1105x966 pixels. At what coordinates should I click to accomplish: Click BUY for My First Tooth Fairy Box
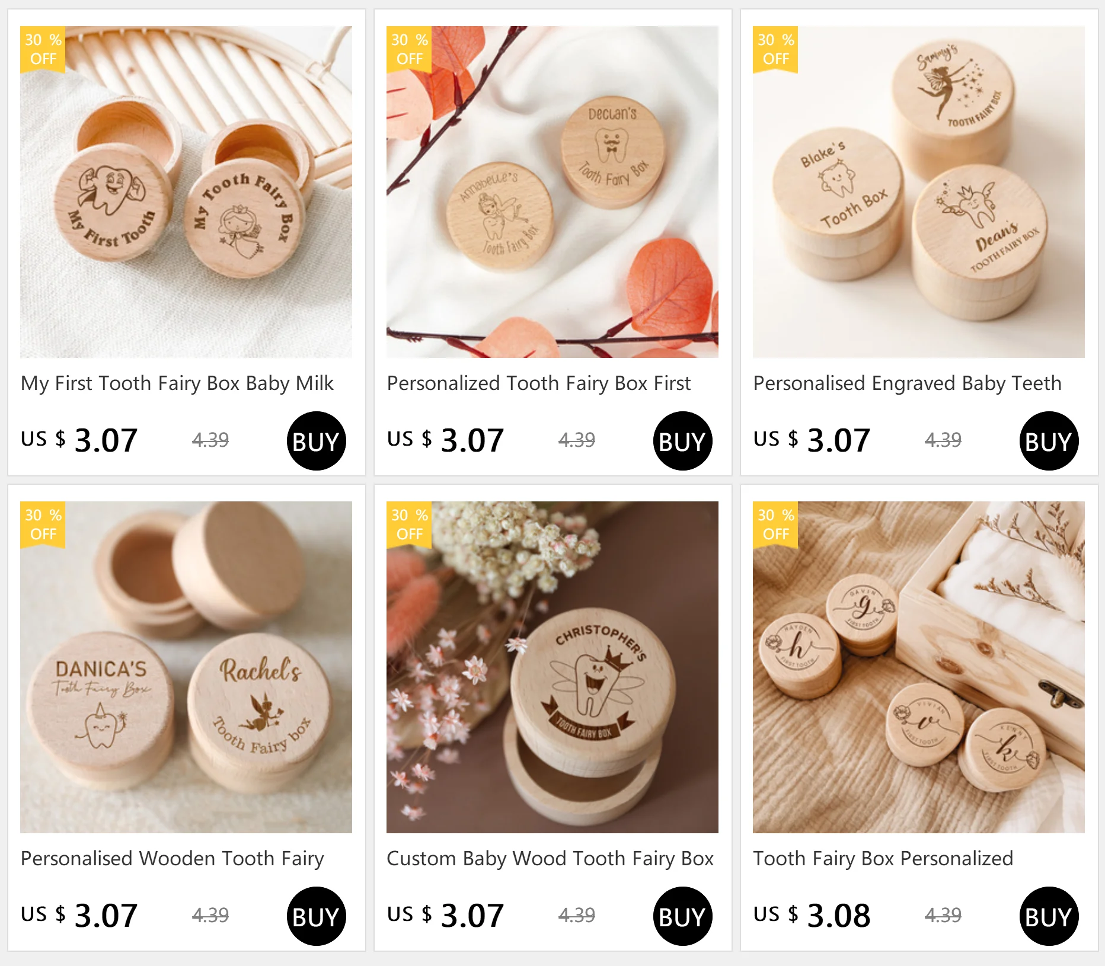(x=316, y=441)
